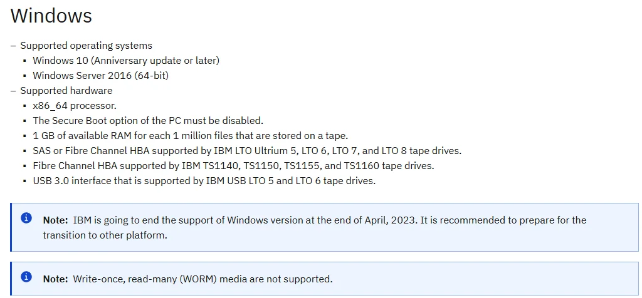
Task: Click the x86_64 processor bullet text
Action: coord(75,105)
